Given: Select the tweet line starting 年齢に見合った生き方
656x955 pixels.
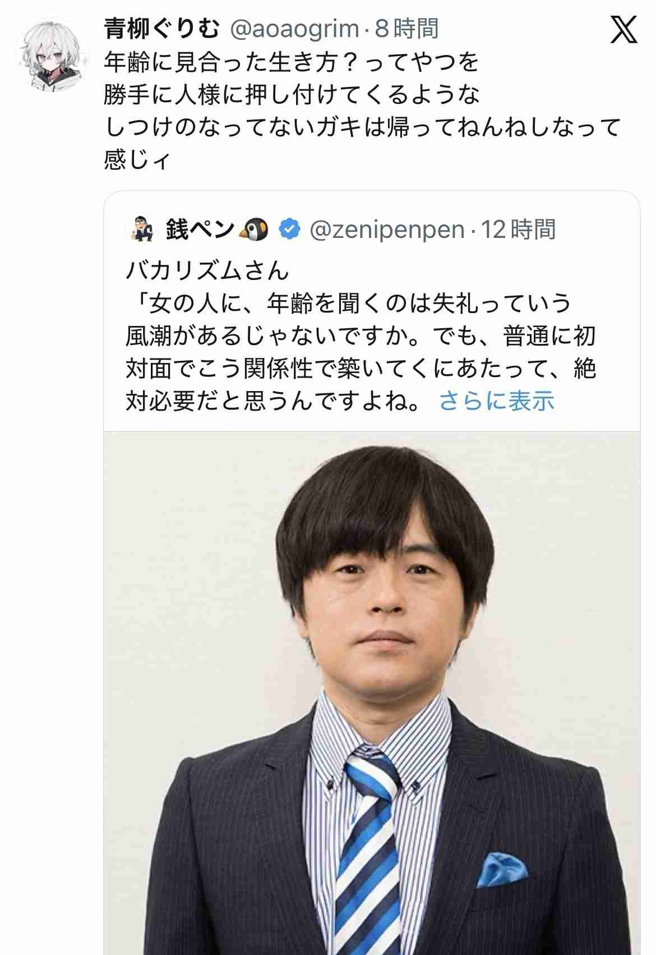Looking at the screenshot, I should pos(292,62).
